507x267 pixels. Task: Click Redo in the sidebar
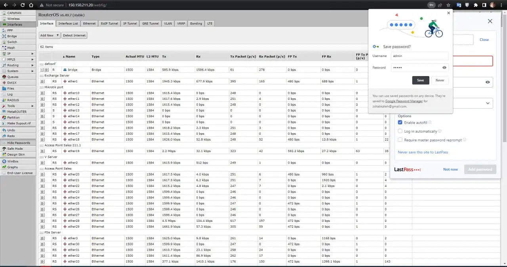click(x=13, y=136)
